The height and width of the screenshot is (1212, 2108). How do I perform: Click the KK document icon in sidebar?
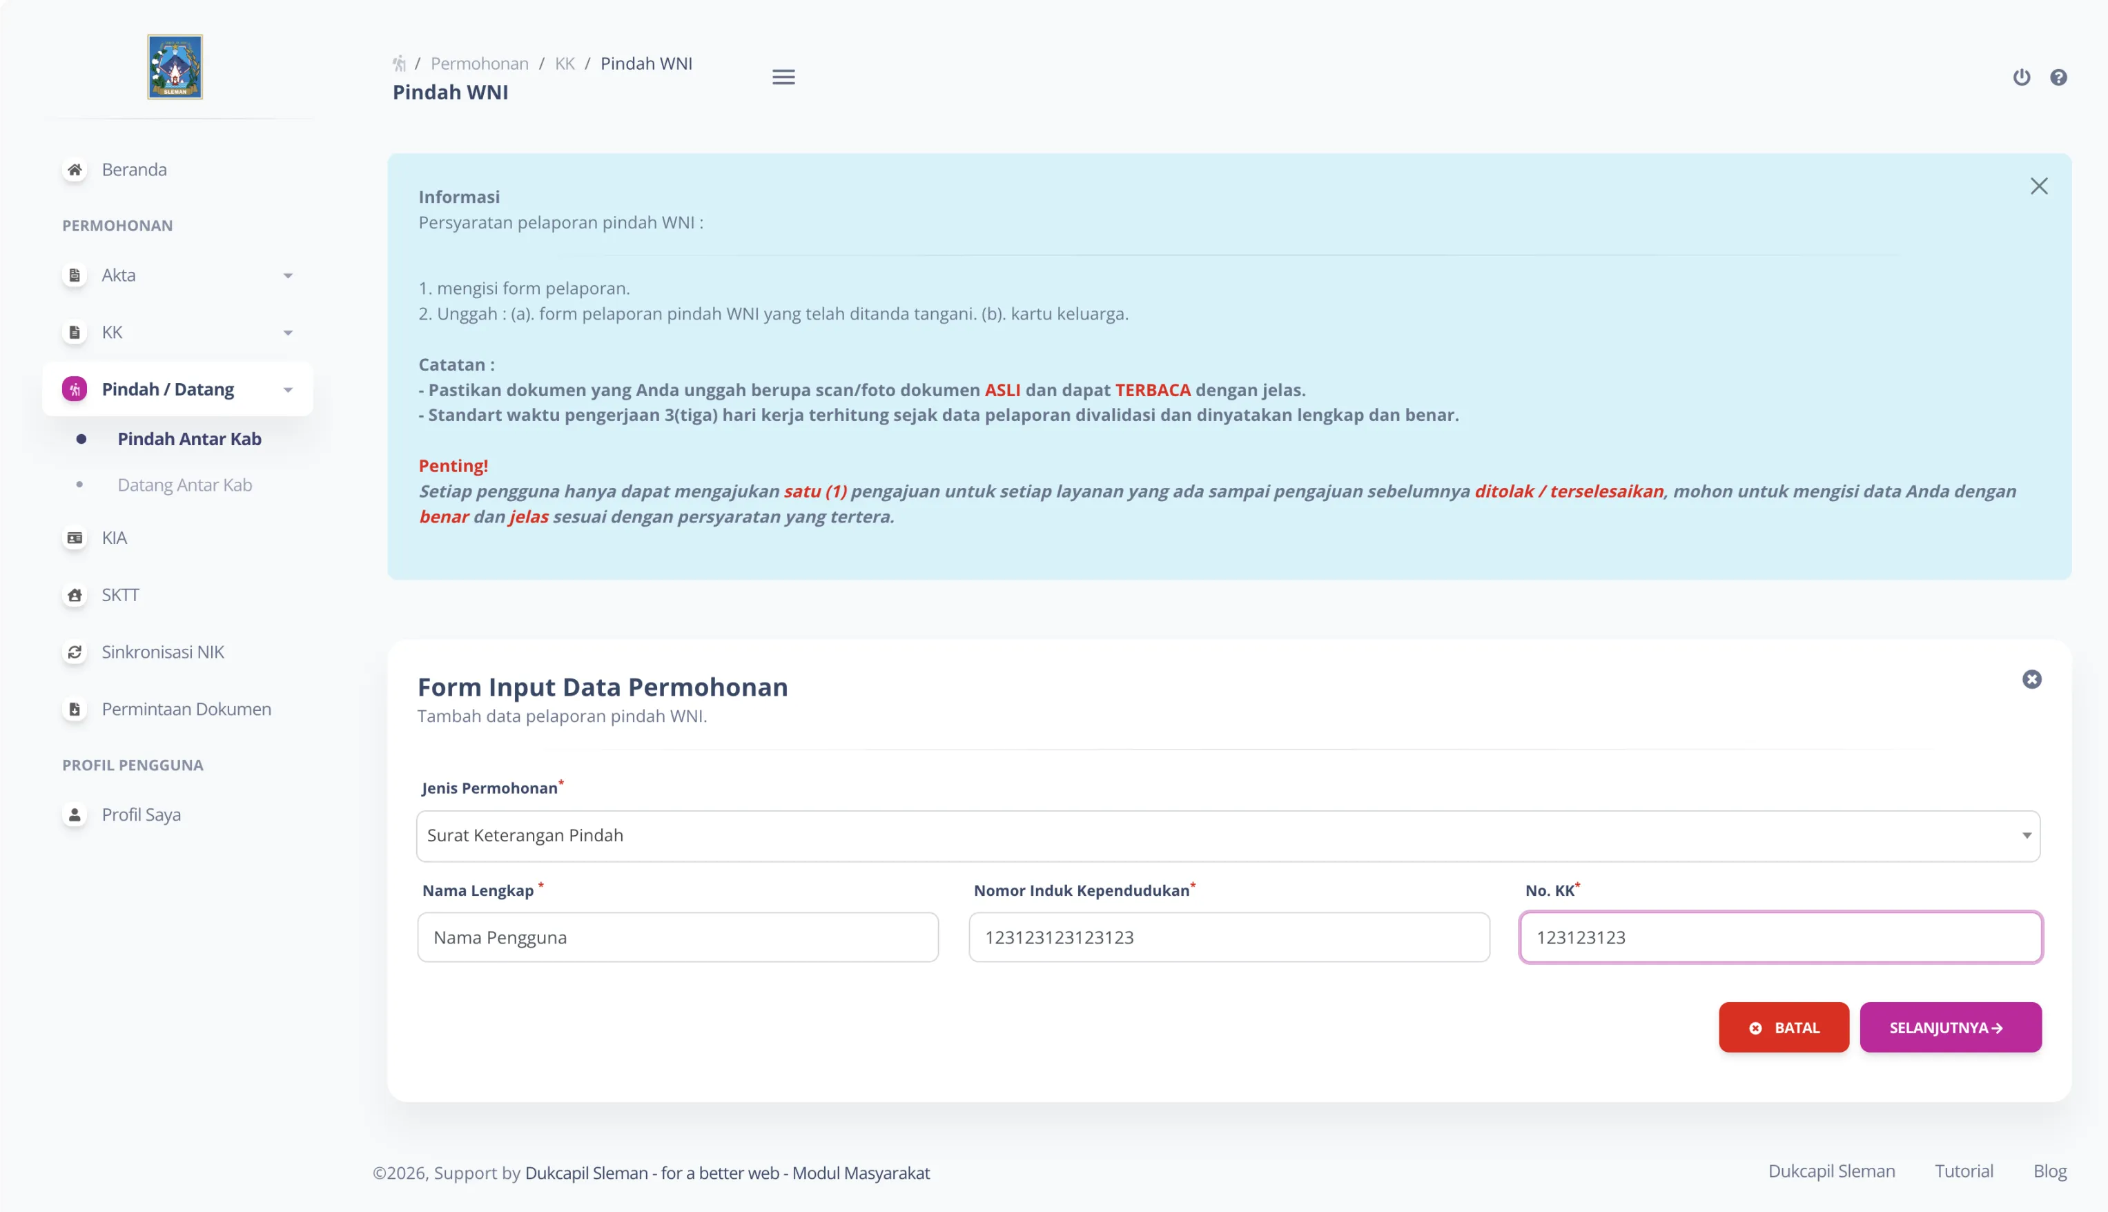[x=75, y=331]
